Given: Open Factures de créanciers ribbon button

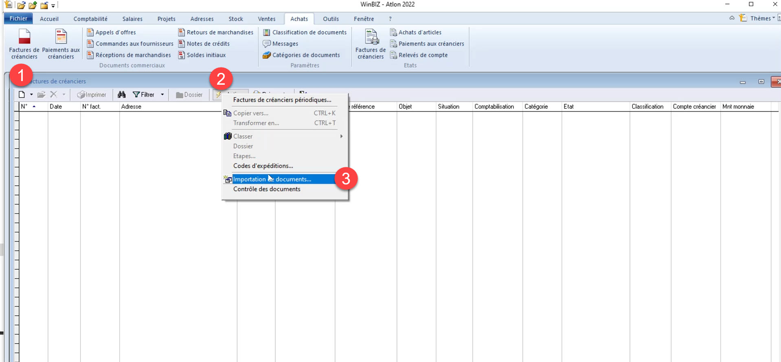Looking at the screenshot, I should click(24, 44).
